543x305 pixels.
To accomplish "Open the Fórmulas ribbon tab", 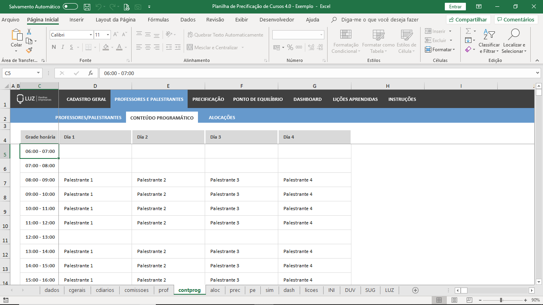I will (x=158, y=19).
